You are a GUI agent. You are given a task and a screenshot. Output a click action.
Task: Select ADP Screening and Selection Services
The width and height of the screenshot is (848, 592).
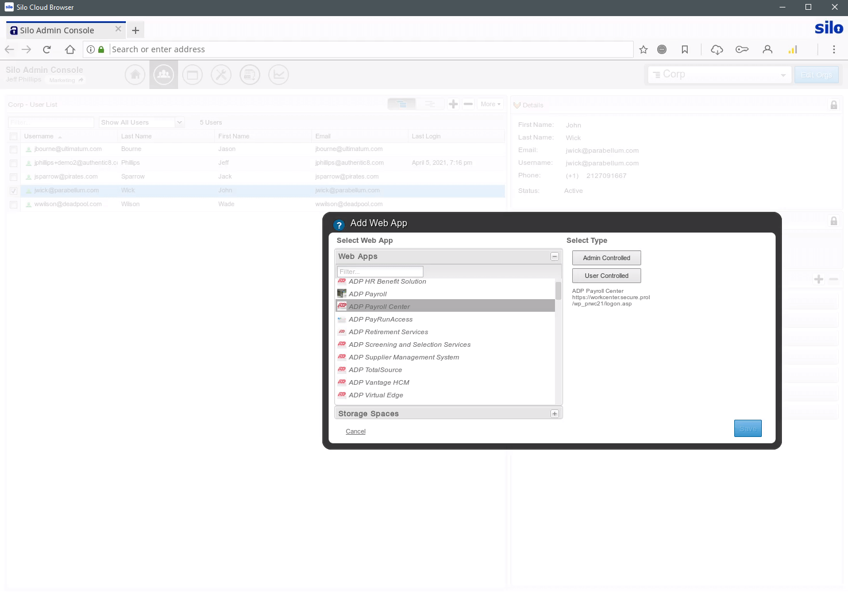point(445,345)
